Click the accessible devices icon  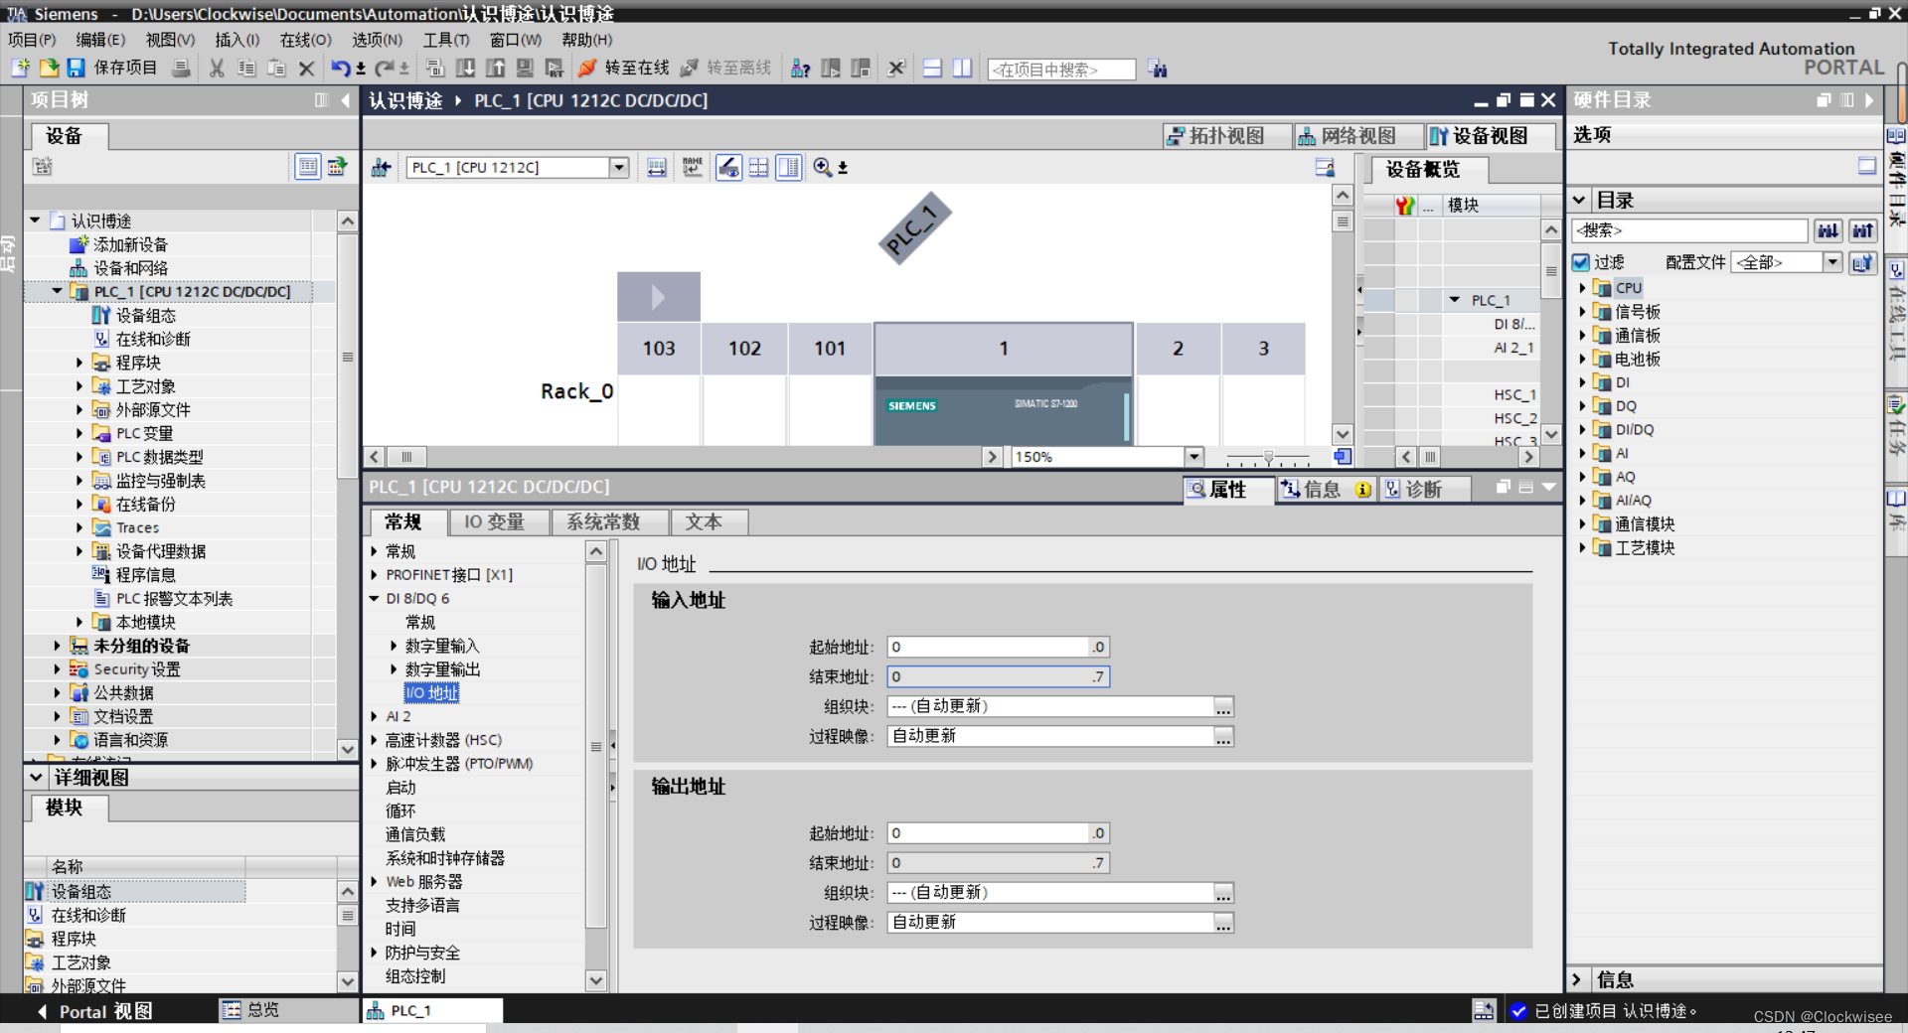click(x=800, y=68)
